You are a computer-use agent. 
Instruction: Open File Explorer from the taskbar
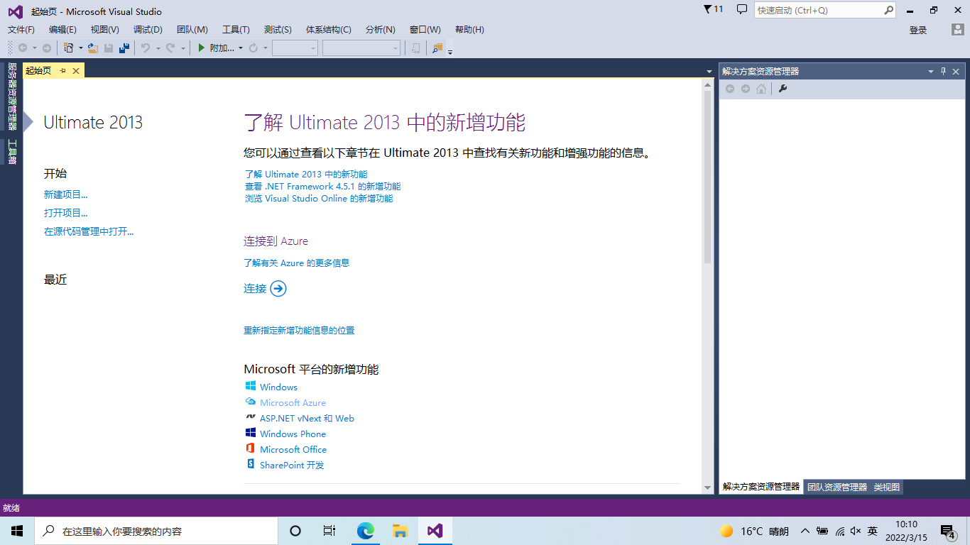coord(400,531)
